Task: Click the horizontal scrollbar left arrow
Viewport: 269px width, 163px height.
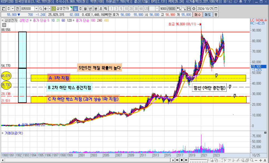Action: 3,160
